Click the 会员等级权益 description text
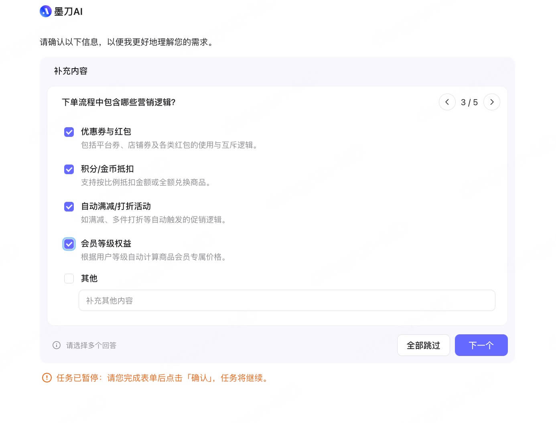 154,257
